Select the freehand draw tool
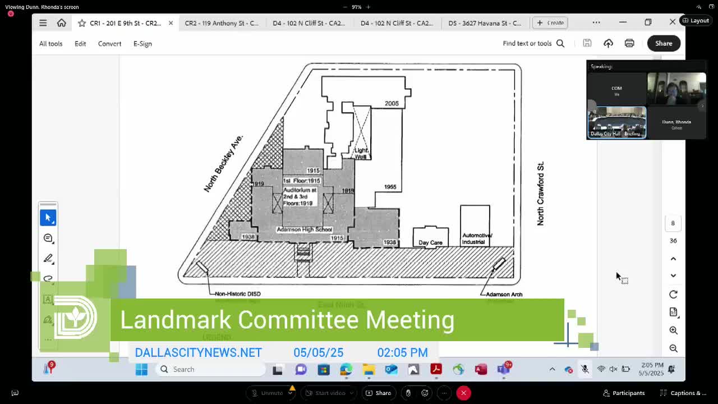The width and height of the screenshot is (718, 404). 48,278
